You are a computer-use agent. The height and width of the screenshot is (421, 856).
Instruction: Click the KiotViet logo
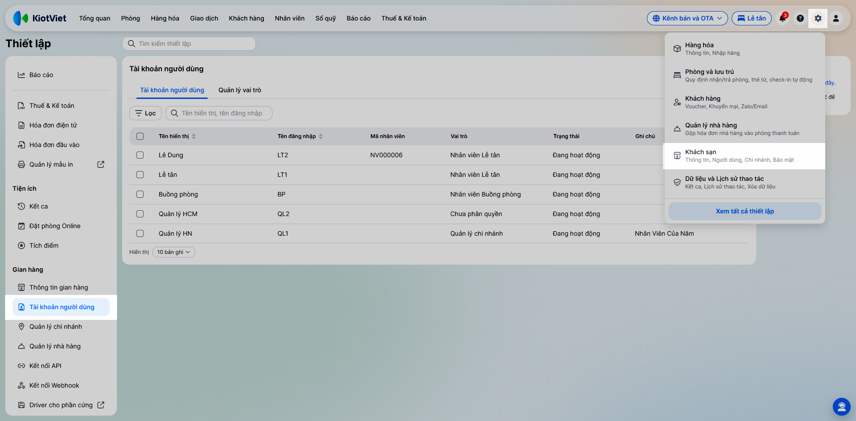[x=40, y=18]
